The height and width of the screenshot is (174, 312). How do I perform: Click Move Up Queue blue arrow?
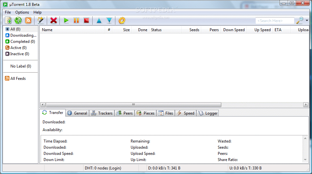tap(99, 20)
